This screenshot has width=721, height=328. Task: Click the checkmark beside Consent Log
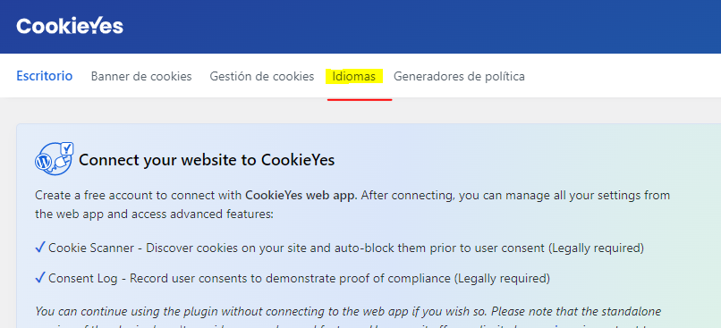coord(40,278)
